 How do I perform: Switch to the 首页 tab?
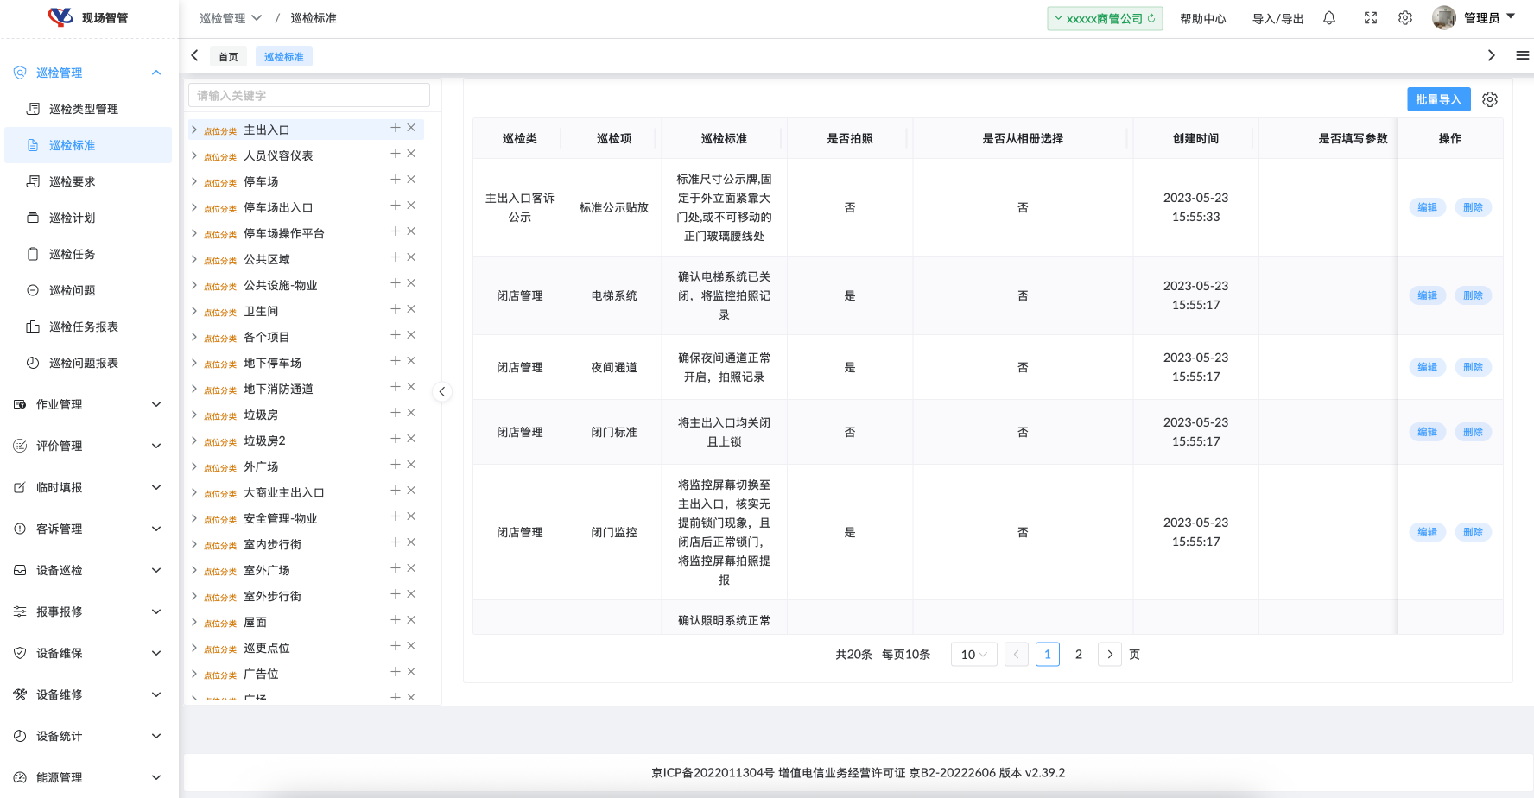point(228,57)
